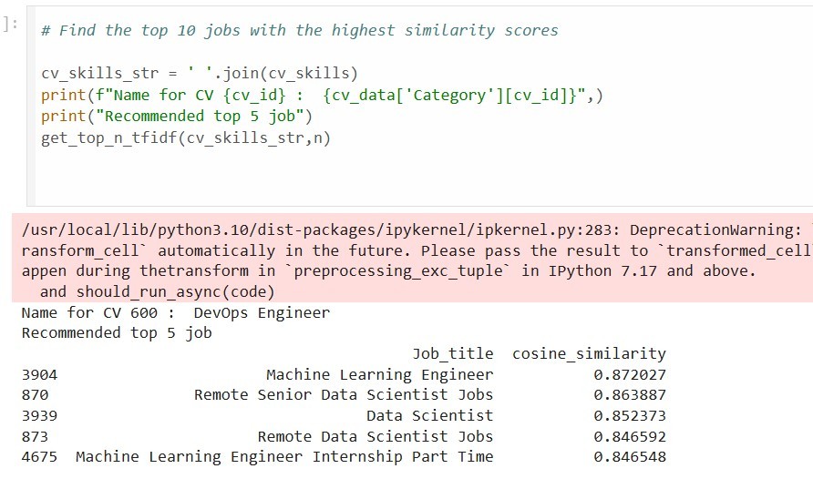Click the cosine_similarity column header

tap(589, 353)
